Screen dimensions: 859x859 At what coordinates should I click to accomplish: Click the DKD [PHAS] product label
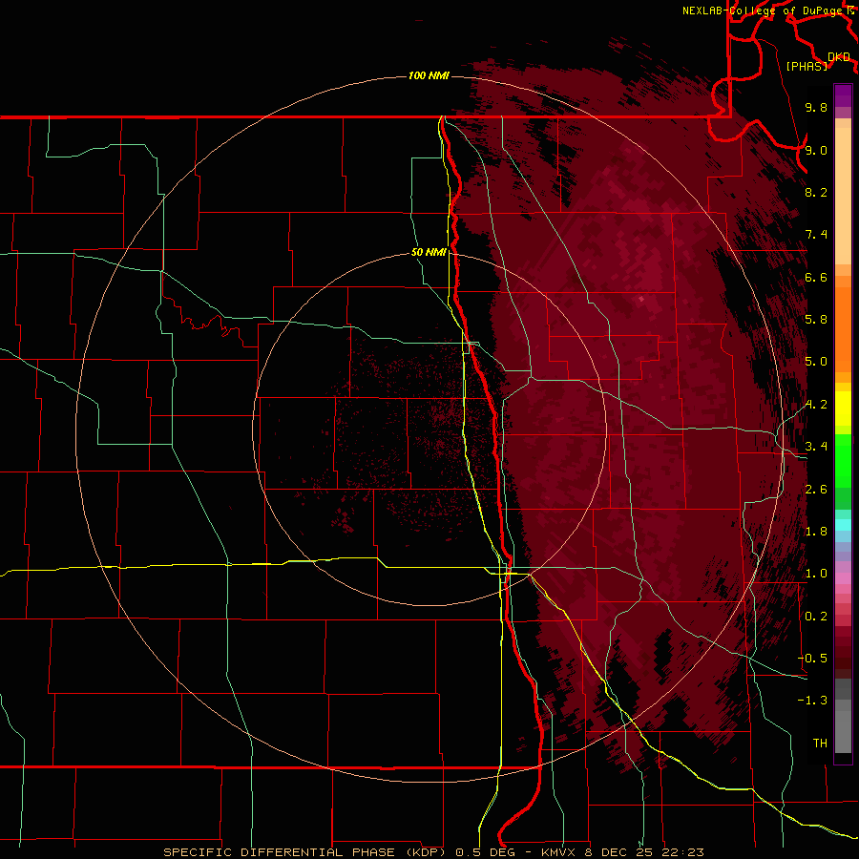[x=817, y=61]
